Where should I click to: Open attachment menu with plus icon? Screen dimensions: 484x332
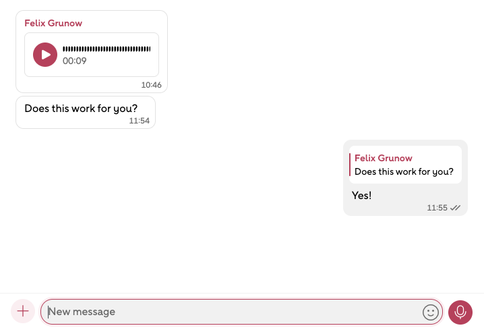coord(23,311)
